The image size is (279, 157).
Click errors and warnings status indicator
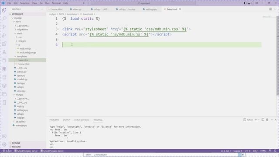tap(7, 151)
